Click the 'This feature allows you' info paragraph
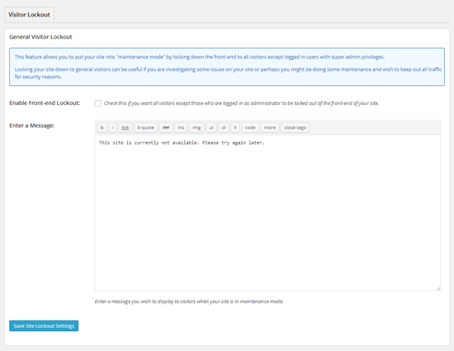Screen dimensions: 454x351 tap(200, 57)
